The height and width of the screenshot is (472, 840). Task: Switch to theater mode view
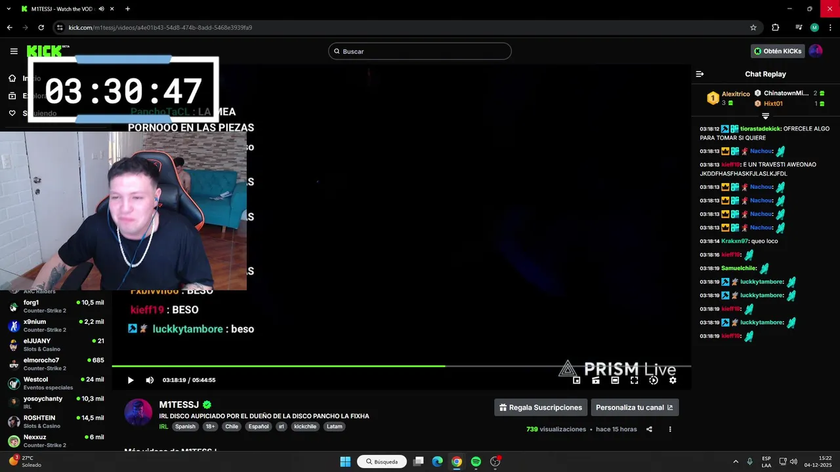(615, 380)
